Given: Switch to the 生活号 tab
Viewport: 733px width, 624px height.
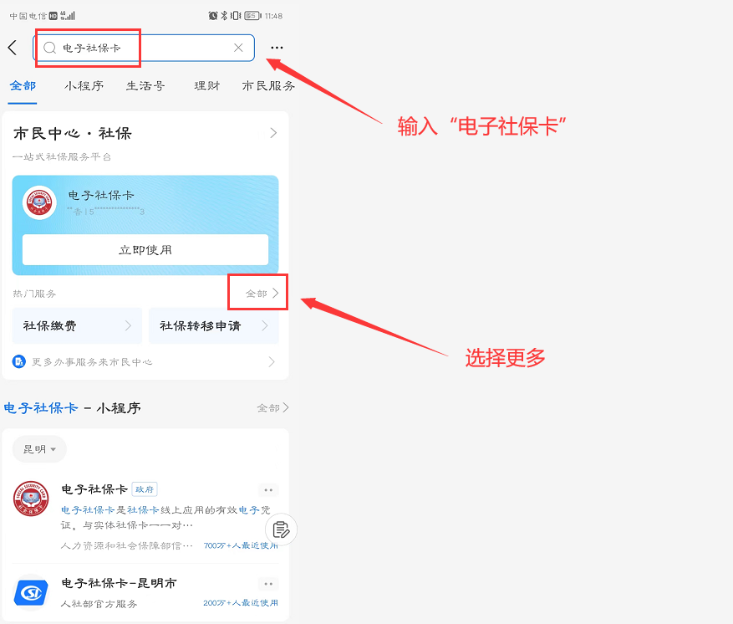Looking at the screenshot, I should [145, 85].
